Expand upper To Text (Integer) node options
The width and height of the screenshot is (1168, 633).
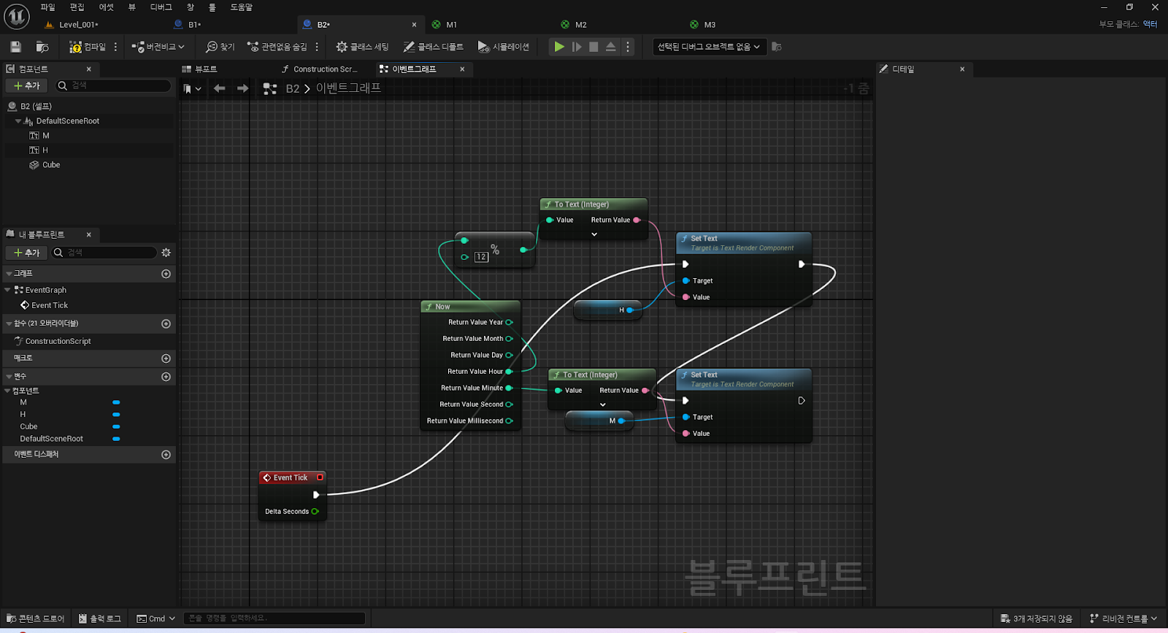coord(594,234)
